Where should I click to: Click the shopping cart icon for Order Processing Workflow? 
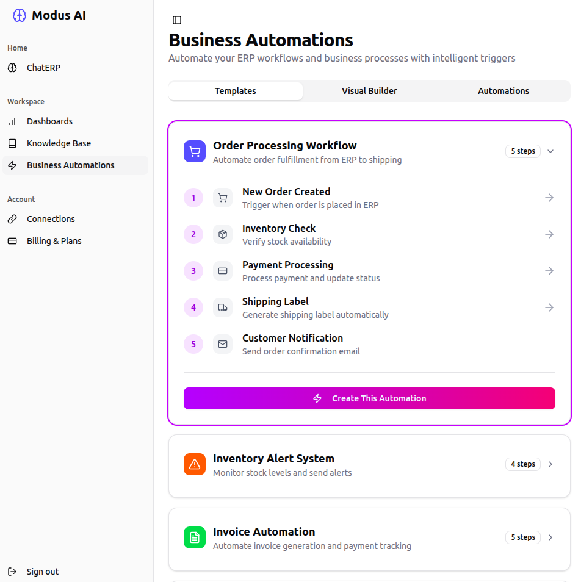tap(194, 151)
